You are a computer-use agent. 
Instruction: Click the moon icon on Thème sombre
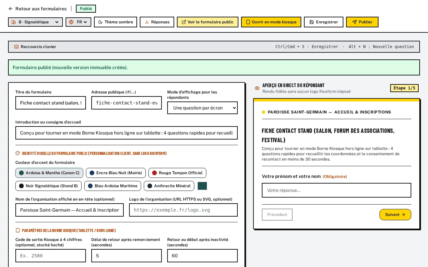[x=100, y=22]
